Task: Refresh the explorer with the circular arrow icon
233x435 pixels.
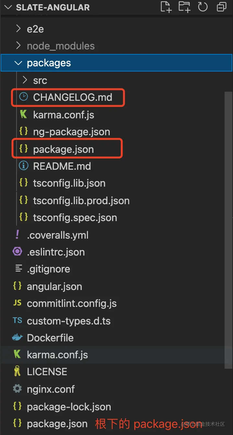Action: [203, 7]
